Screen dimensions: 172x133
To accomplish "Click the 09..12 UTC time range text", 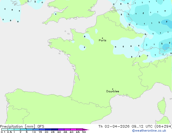I will (x=142, y=126).
